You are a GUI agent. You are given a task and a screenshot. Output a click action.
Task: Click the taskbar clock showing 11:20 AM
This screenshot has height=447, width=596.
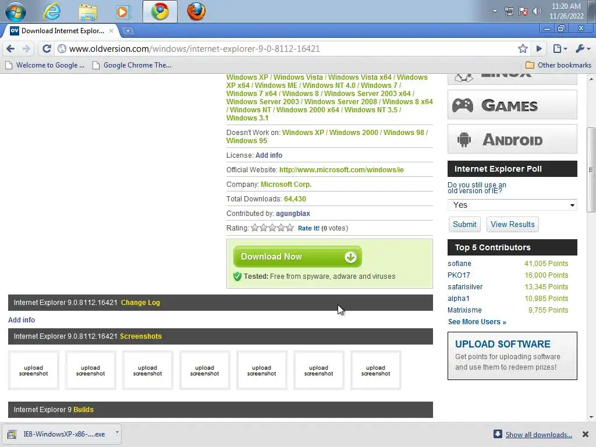pos(566,11)
